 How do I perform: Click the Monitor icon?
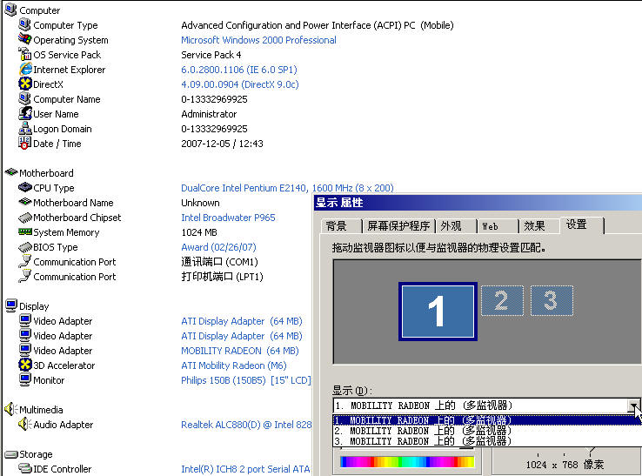(25, 379)
